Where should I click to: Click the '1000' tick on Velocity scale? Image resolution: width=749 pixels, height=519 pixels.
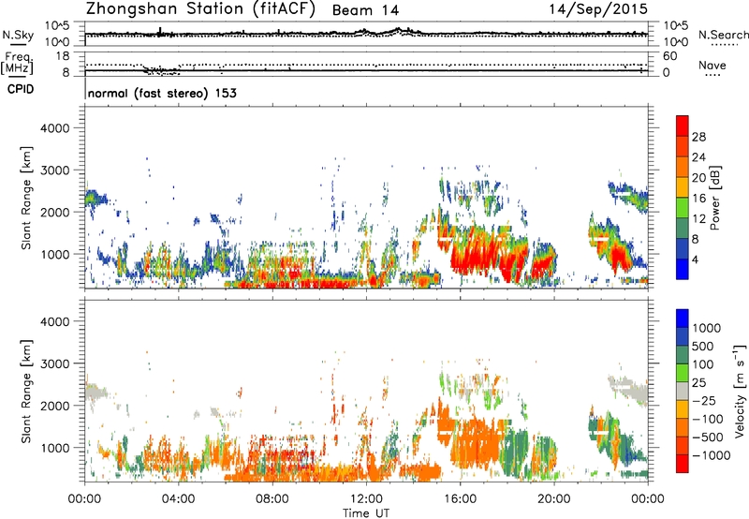[x=706, y=328]
